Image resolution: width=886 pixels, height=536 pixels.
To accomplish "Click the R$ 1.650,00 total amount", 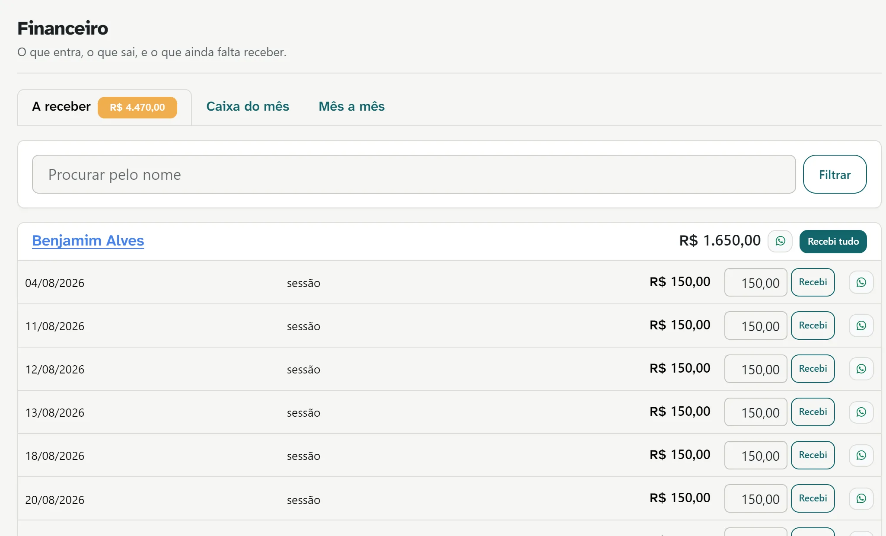I will 720,240.
